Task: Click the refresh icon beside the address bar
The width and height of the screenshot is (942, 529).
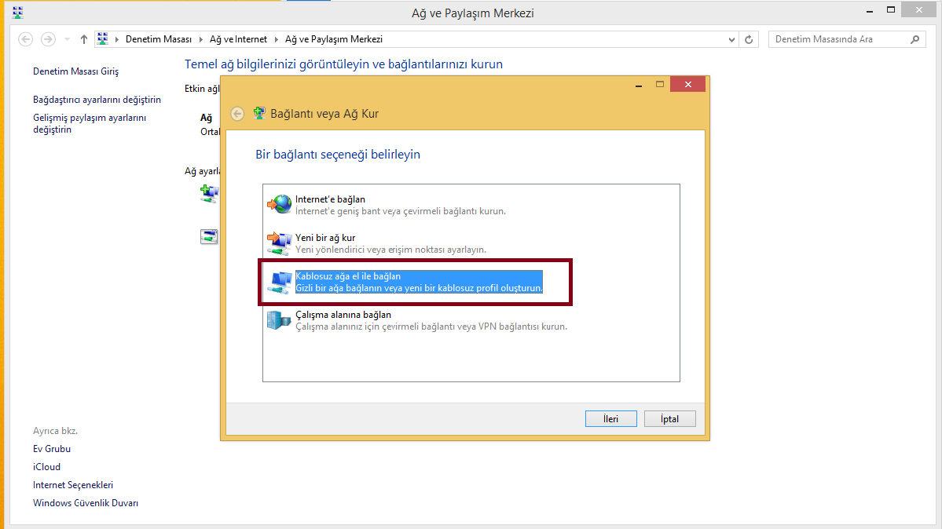Action: point(750,39)
